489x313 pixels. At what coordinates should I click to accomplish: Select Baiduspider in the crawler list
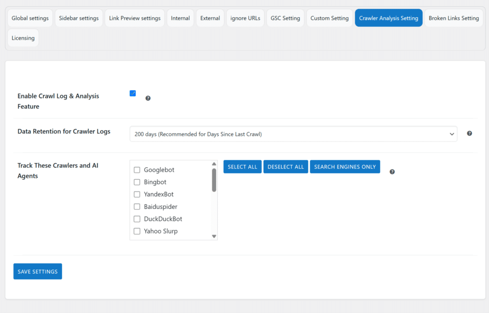(137, 206)
